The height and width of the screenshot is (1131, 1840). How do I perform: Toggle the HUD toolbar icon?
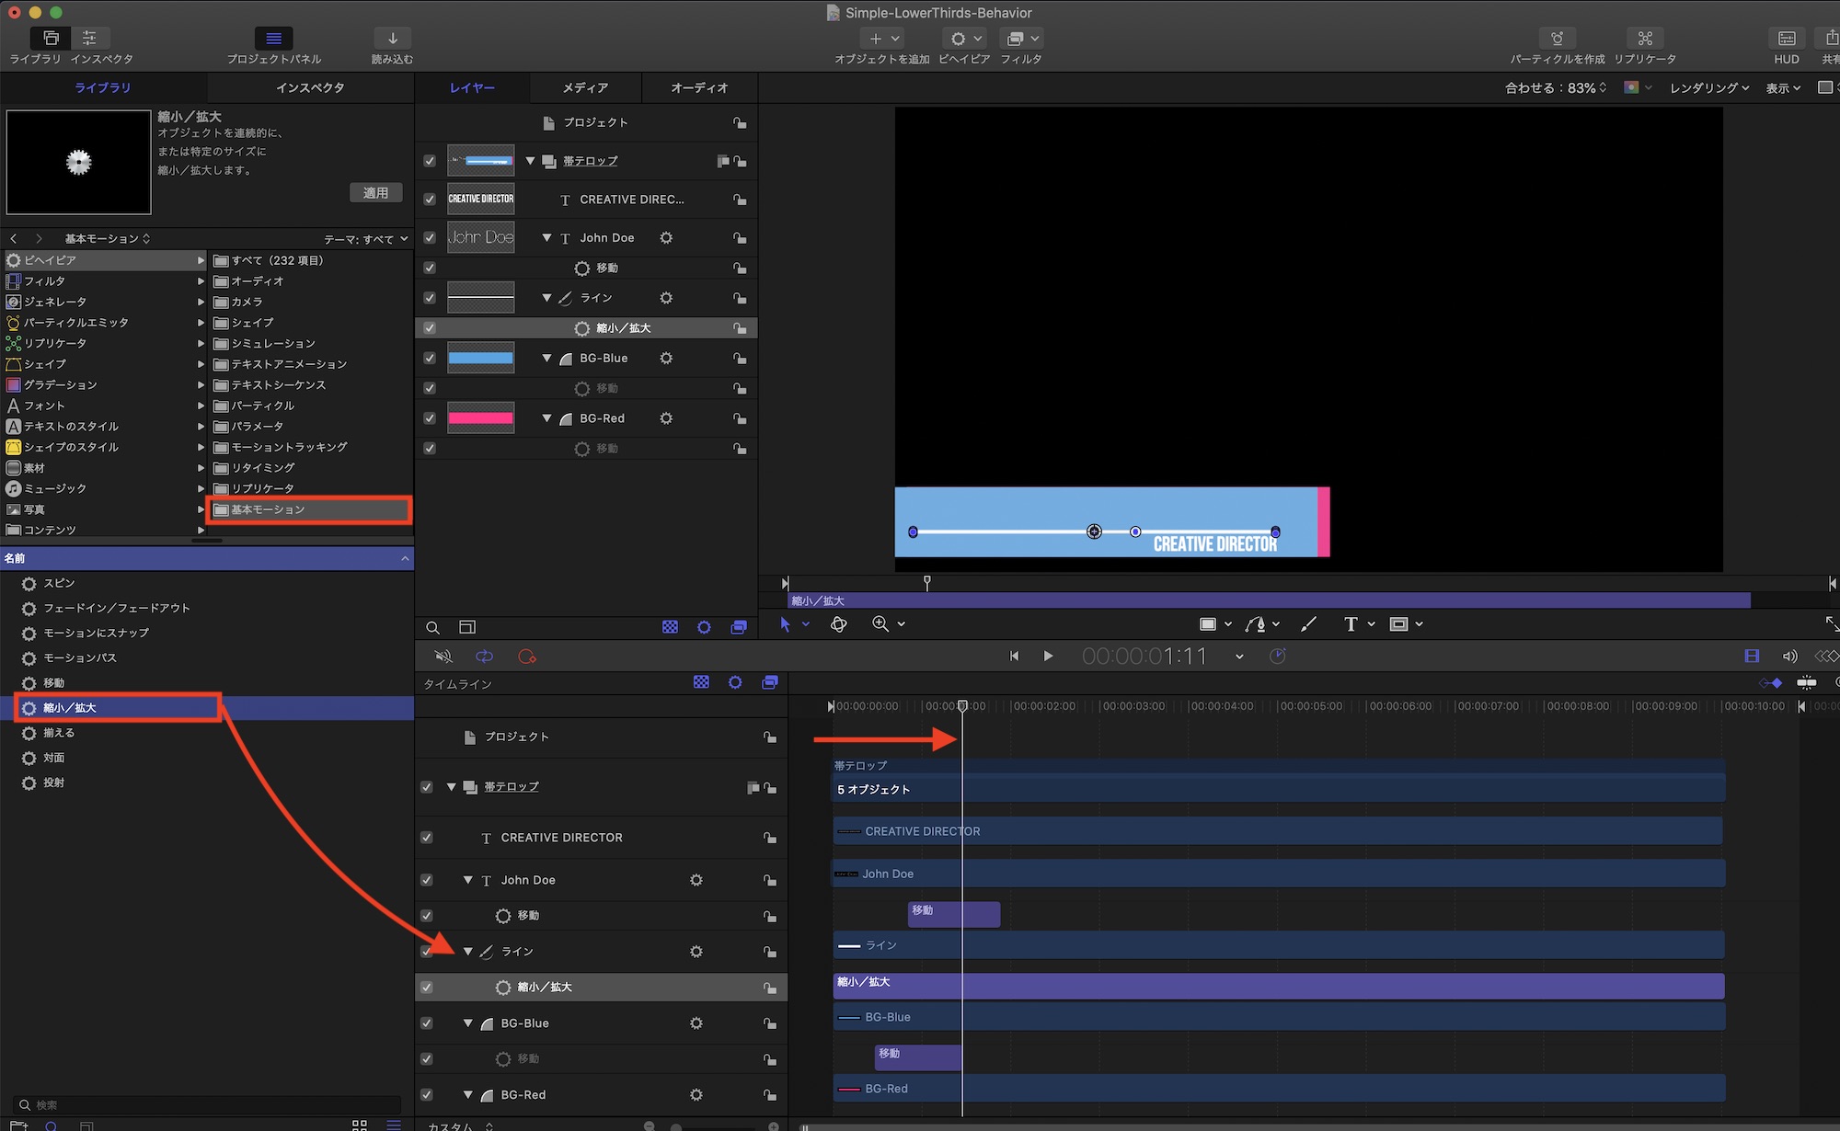click(x=1786, y=39)
